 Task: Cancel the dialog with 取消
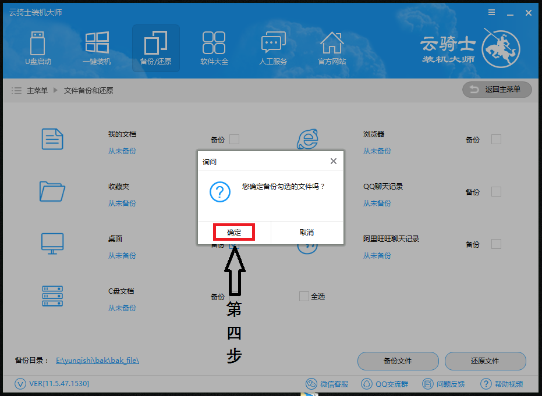pyautogui.click(x=307, y=233)
